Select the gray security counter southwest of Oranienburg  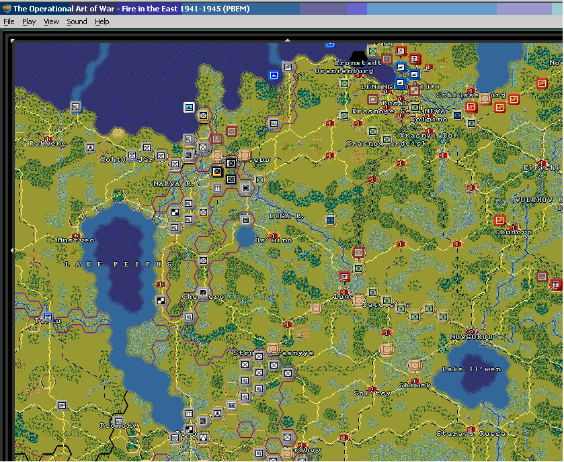274,124
